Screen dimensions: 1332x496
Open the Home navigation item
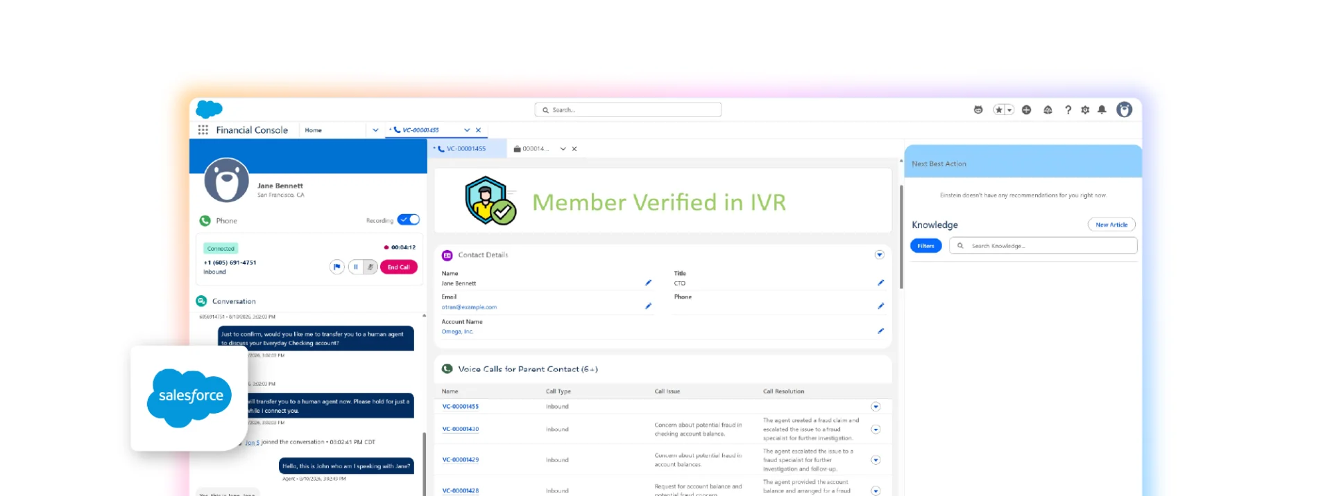pyautogui.click(x=314, y=130)
